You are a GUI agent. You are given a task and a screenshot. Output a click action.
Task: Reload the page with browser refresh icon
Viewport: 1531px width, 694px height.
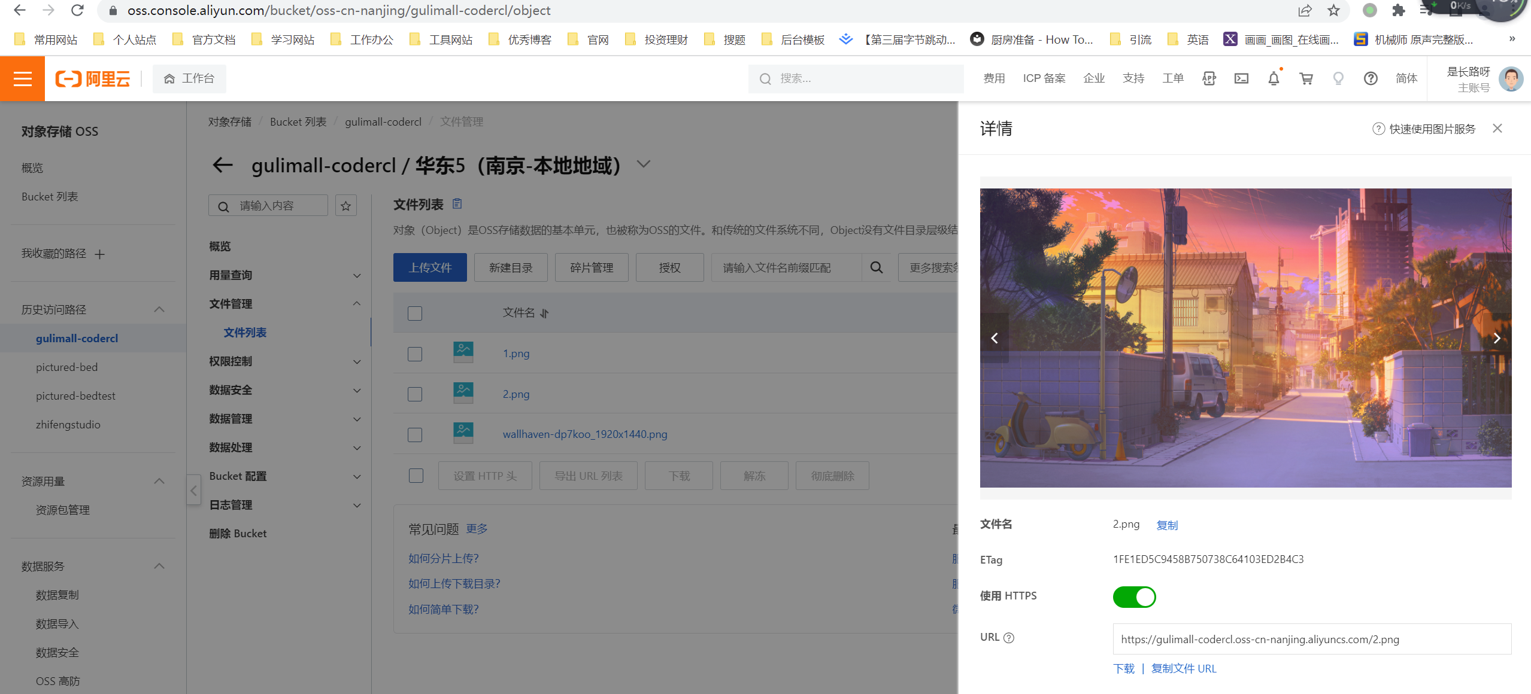click(x=77, y=10)
